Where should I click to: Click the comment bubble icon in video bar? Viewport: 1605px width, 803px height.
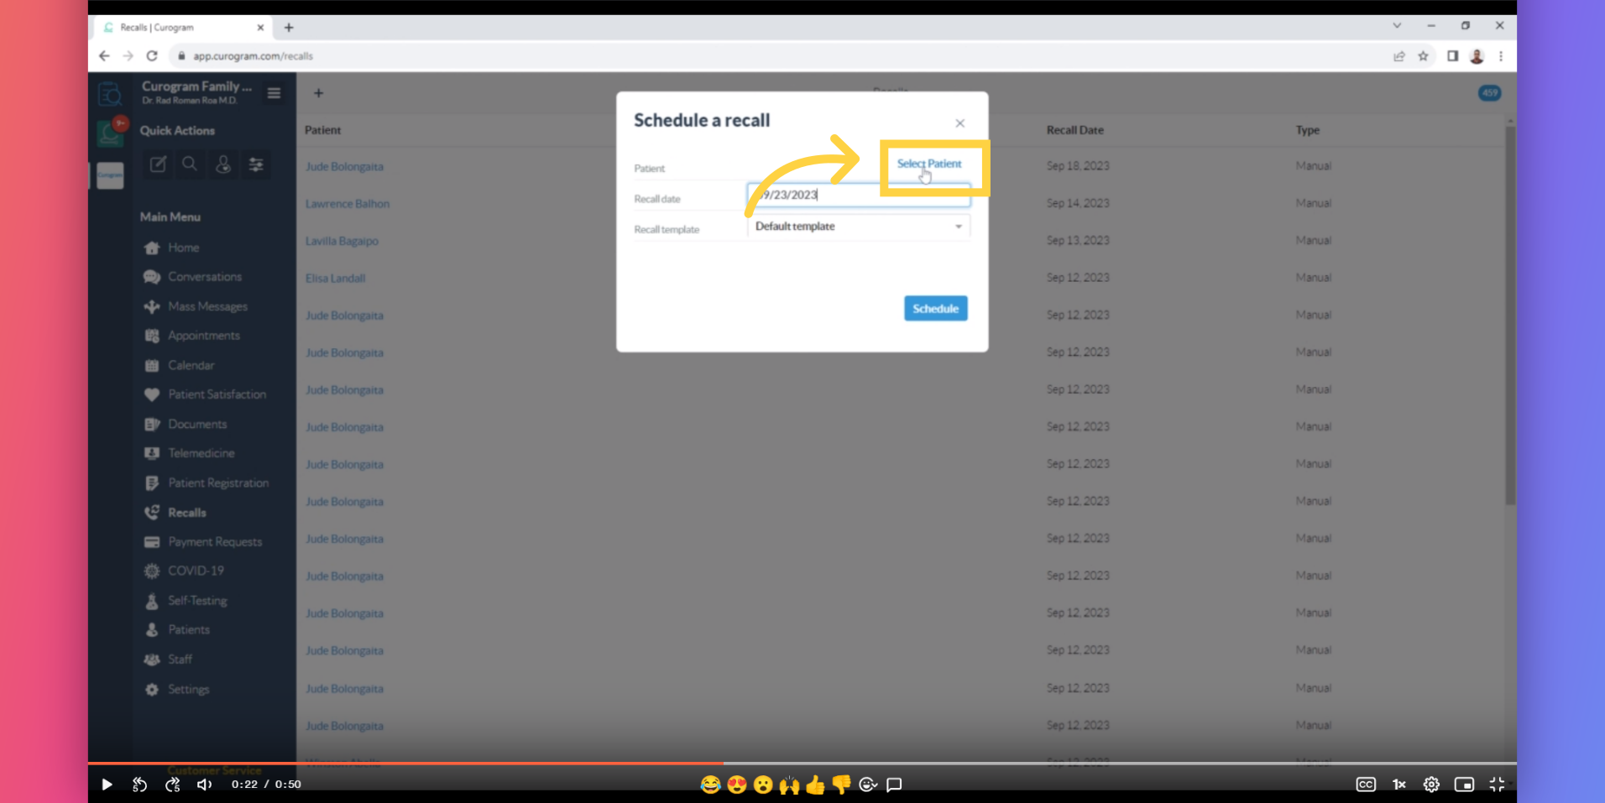[894, 785]
